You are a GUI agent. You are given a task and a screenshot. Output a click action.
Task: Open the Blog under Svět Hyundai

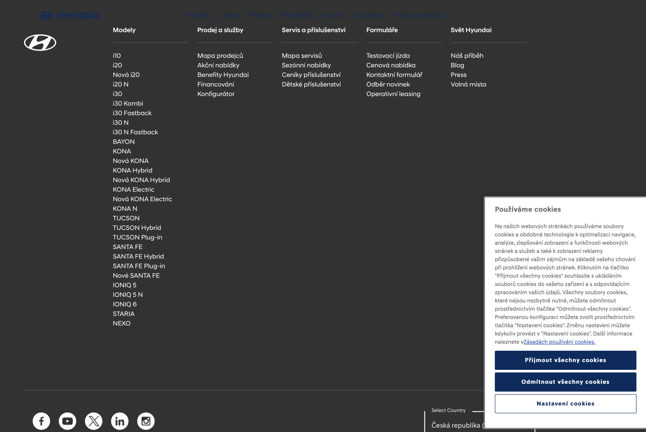pyautogui.click(x=457, y=65)
